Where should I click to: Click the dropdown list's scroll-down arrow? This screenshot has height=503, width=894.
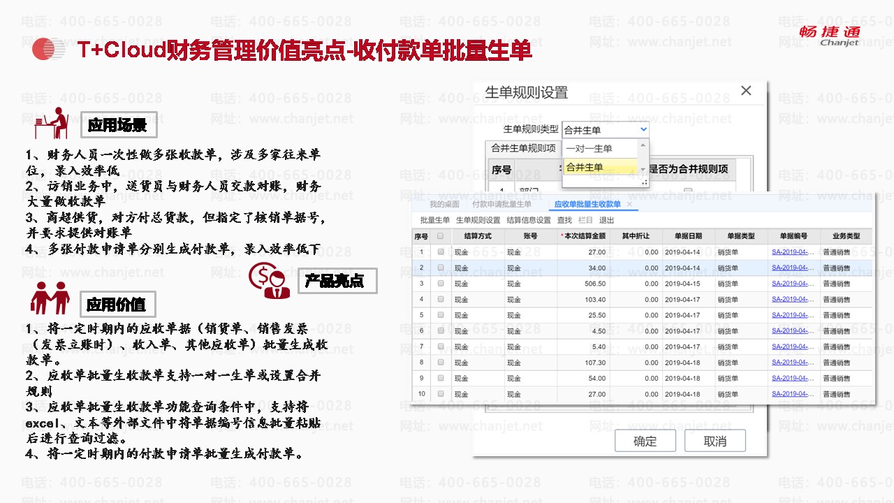pyautogui.click(x=644, y=170)
